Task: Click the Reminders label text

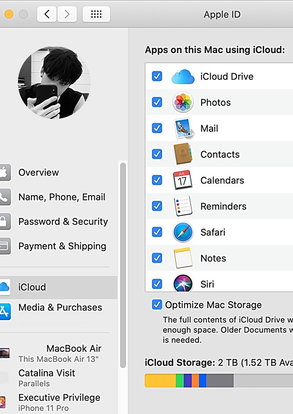Action: [223, 206]
